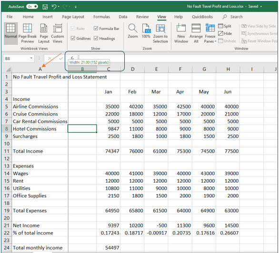Select cell 'Office Supplies'
This screenshot has width=279, height=253.
point(40,196)
